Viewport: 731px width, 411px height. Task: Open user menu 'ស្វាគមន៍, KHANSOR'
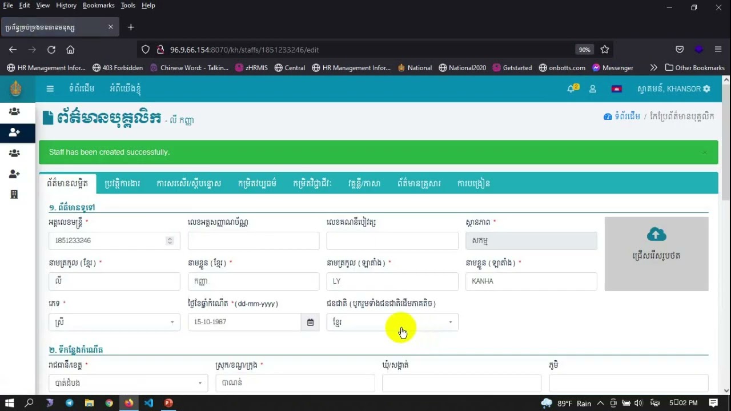674,89
